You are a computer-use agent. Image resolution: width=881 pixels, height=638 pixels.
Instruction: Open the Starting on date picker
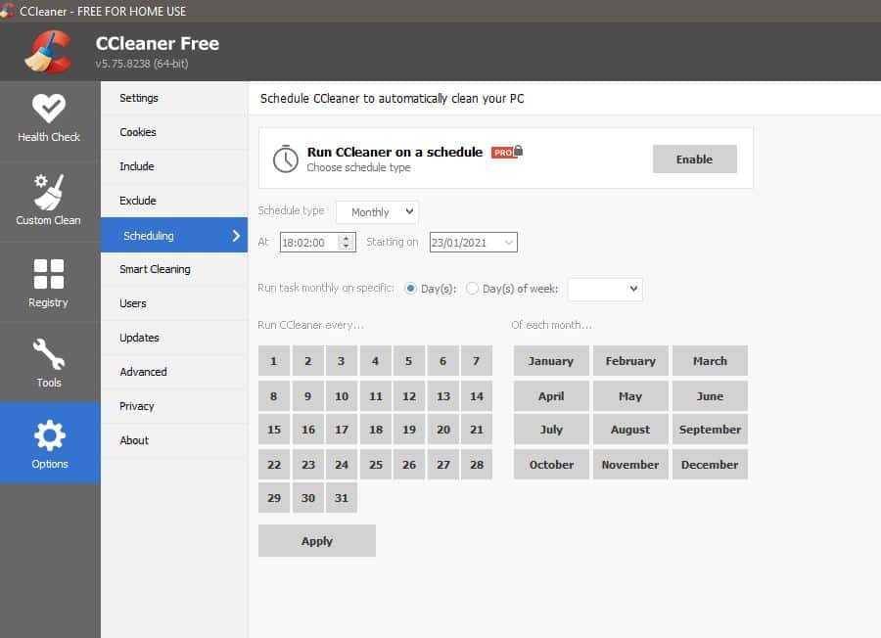473,242
